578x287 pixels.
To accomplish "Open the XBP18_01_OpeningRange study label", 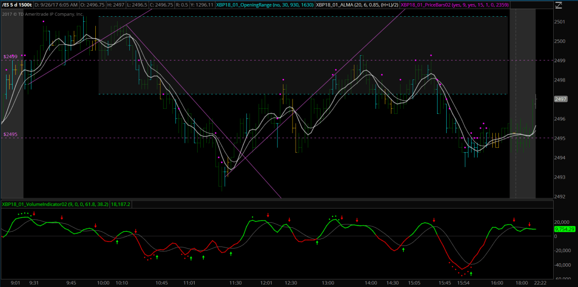I will 264,5.
